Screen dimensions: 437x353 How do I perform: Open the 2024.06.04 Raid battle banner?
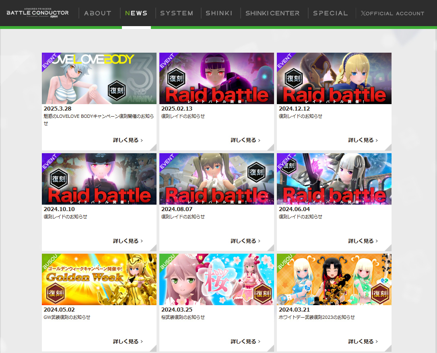tap(334, 179)
